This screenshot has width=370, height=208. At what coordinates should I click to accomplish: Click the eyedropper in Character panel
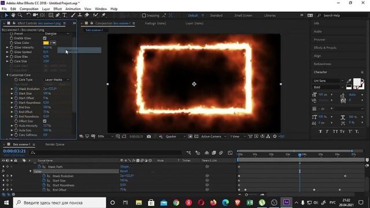point(349,81)
